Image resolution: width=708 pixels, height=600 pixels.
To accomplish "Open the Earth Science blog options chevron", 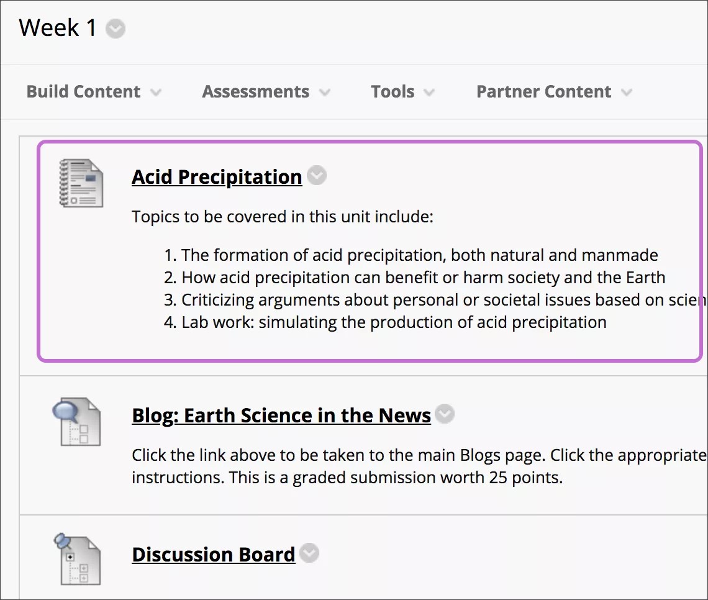I will click(x=445, y=414).
